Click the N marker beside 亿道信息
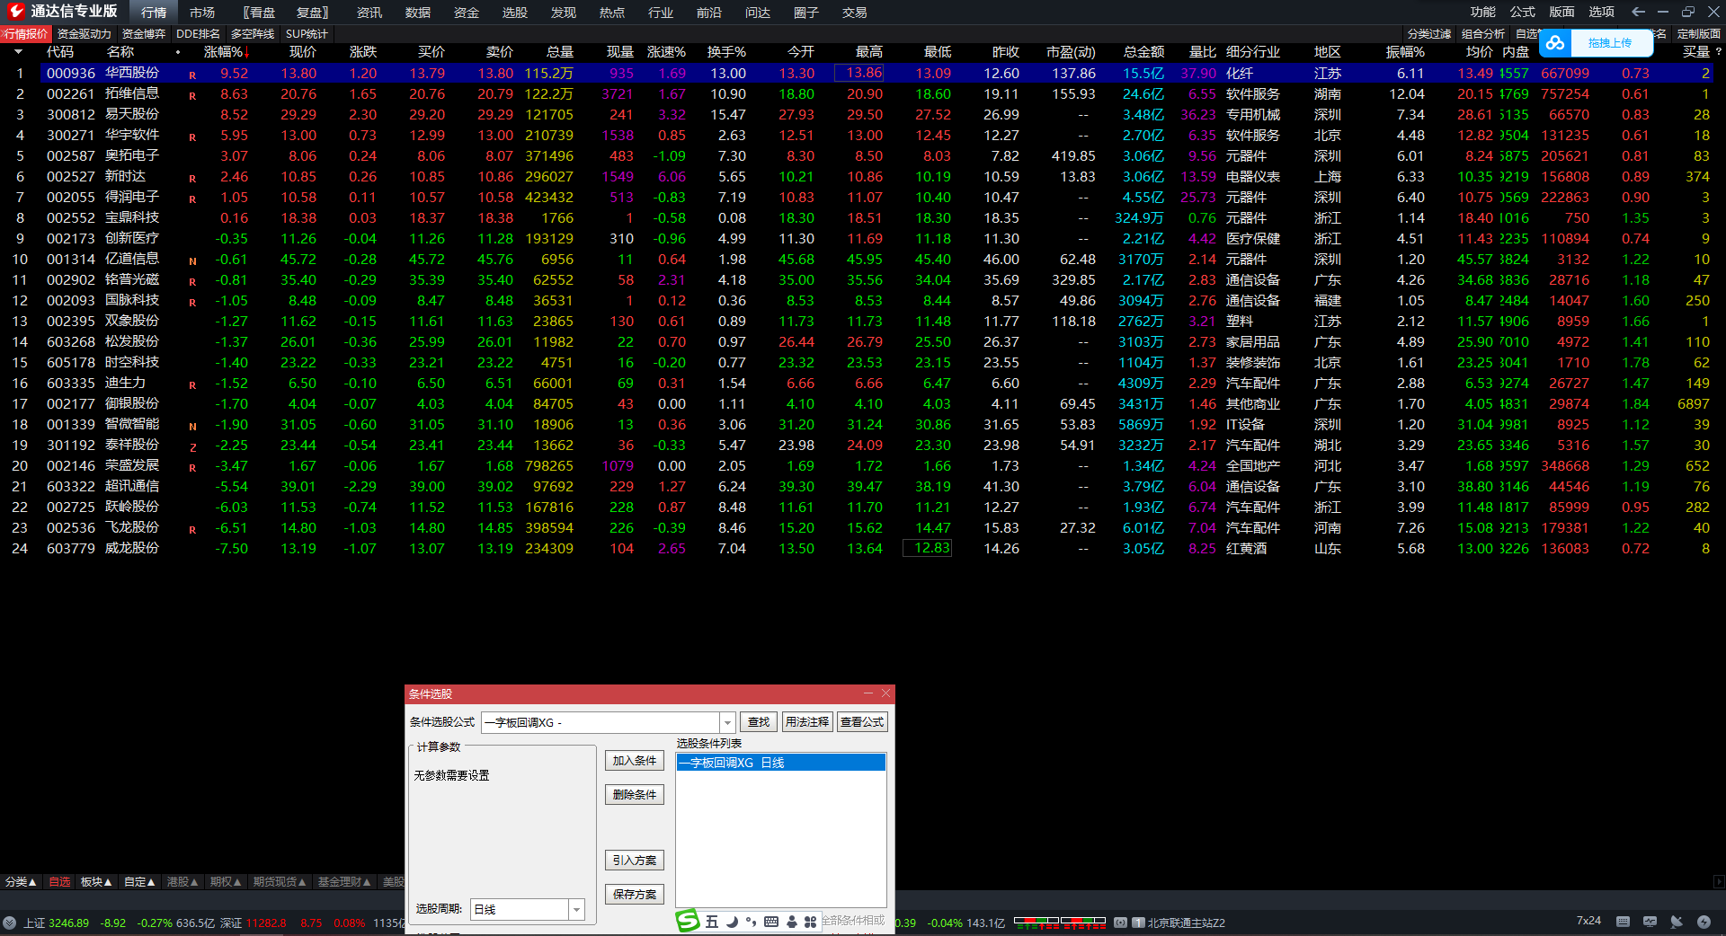The image size is (1726, 936). (x=192, y=261)
